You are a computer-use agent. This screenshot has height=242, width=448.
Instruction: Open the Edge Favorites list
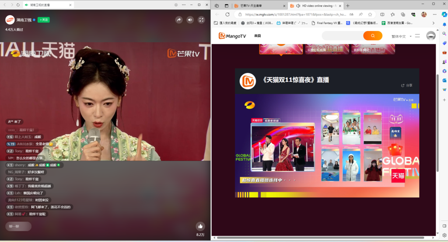[x=392, y=14]
